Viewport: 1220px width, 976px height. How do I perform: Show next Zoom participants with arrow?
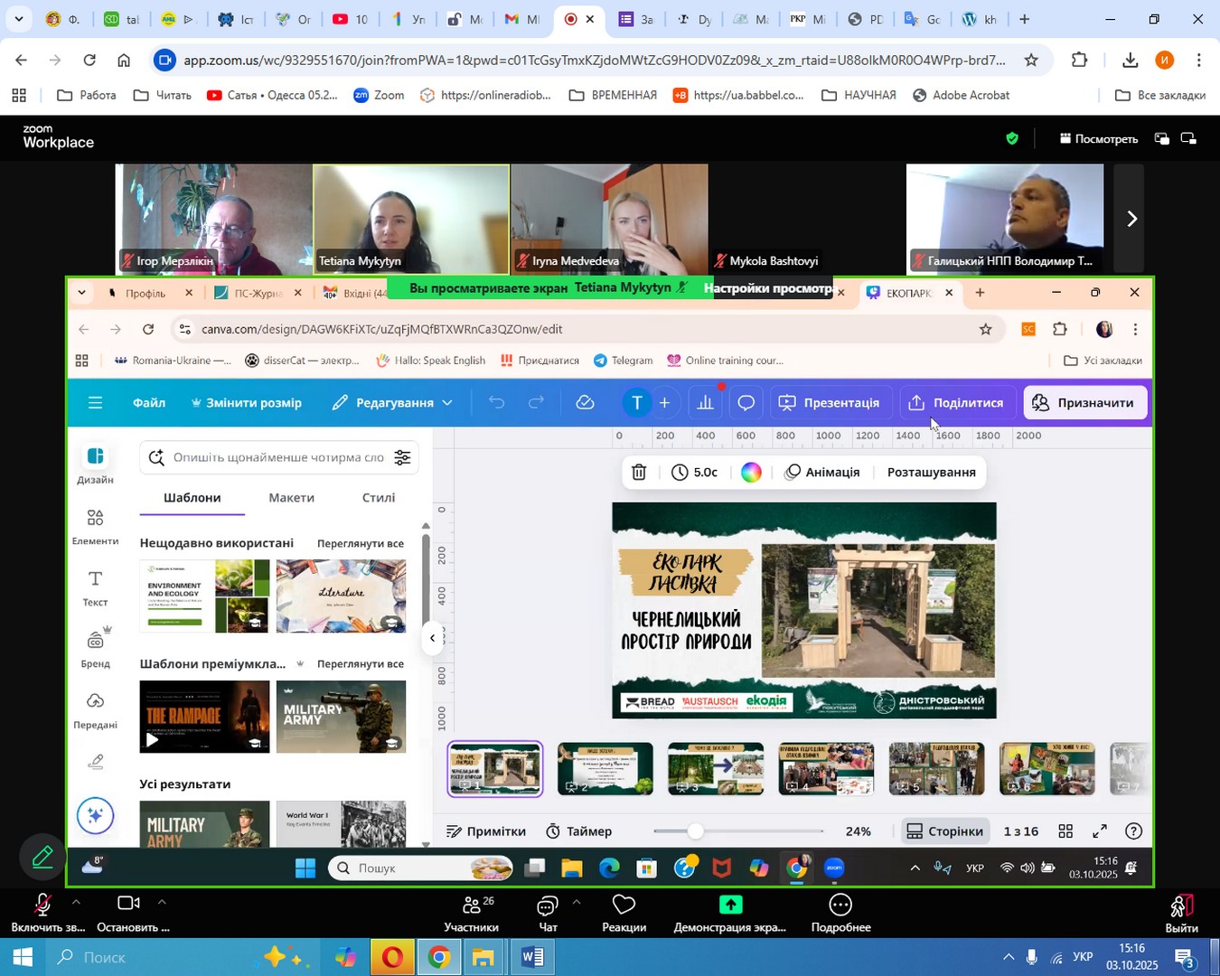1131,219
